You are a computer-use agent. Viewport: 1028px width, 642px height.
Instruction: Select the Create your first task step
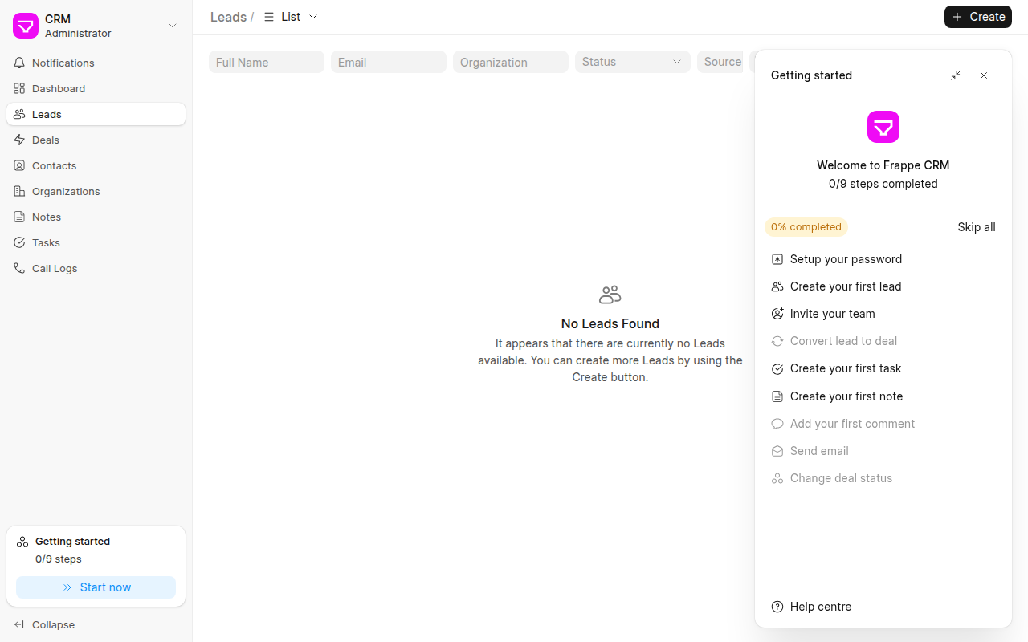point(883,369)
